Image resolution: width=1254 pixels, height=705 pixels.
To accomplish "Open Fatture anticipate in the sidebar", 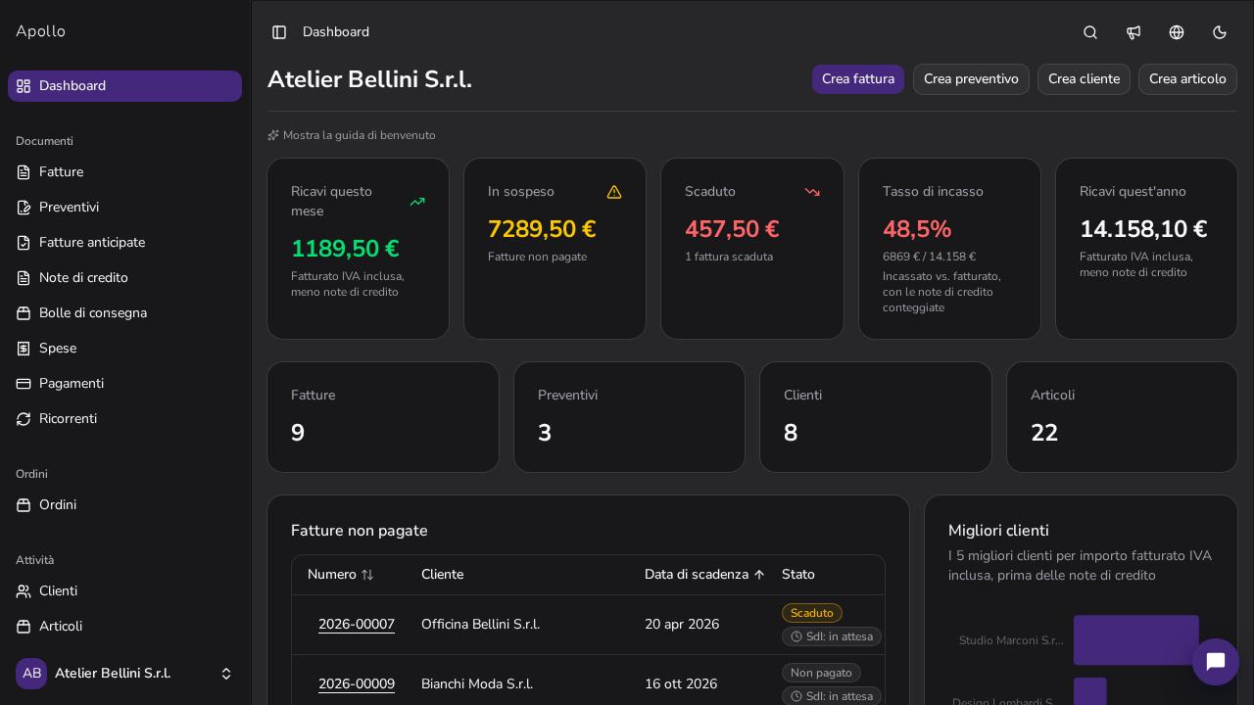I will tap(124, 243).
